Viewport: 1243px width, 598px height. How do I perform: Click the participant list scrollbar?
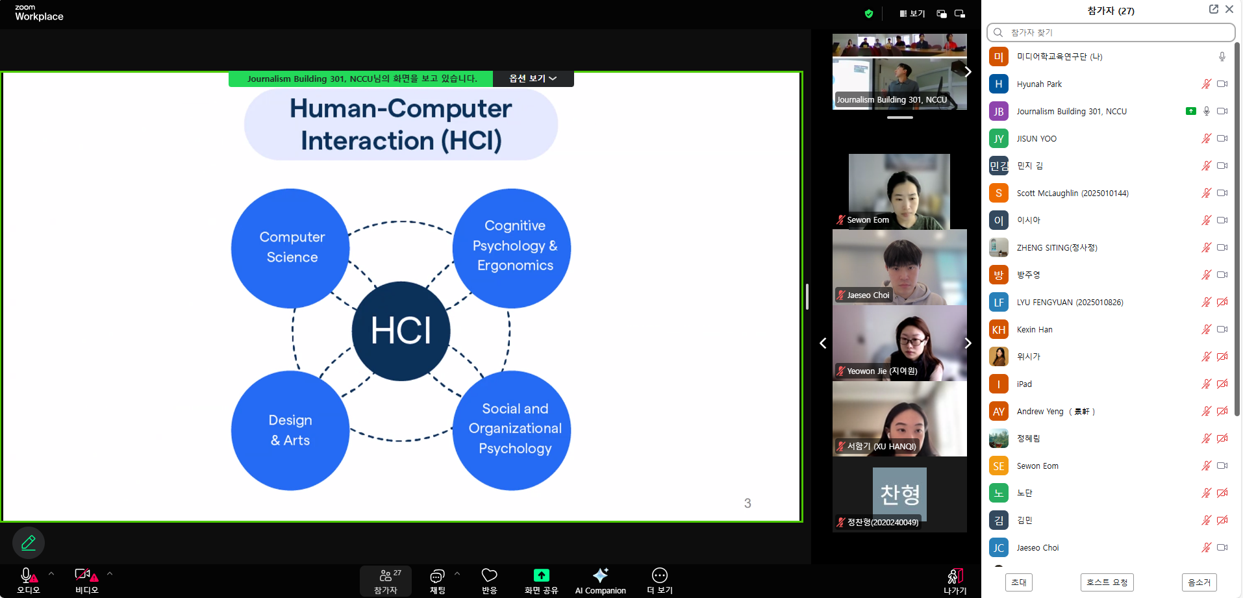(x=1237, y=227)
